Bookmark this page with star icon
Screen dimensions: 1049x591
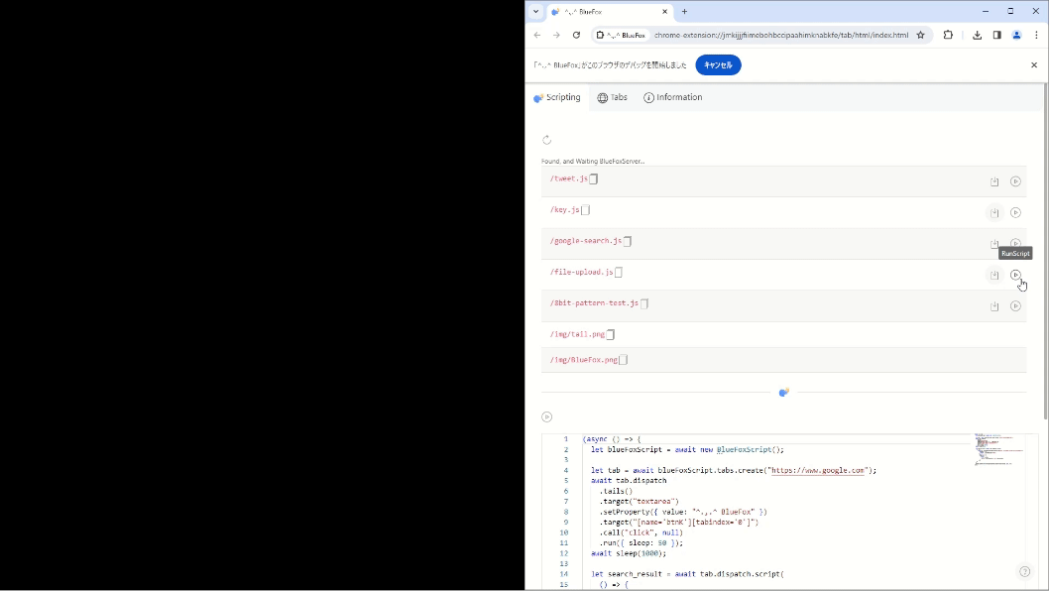click(x=920, y=35)
